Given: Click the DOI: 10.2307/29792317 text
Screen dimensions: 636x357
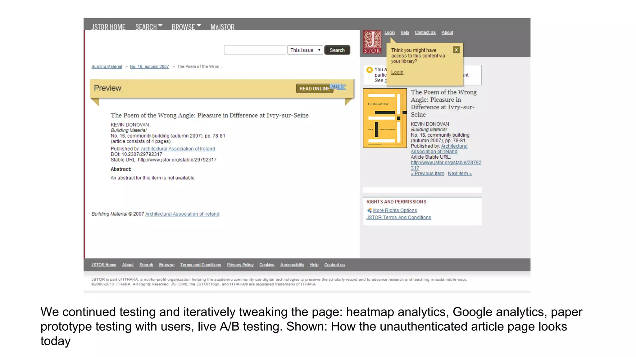Looking at the screenshot, I should [136, 154].
